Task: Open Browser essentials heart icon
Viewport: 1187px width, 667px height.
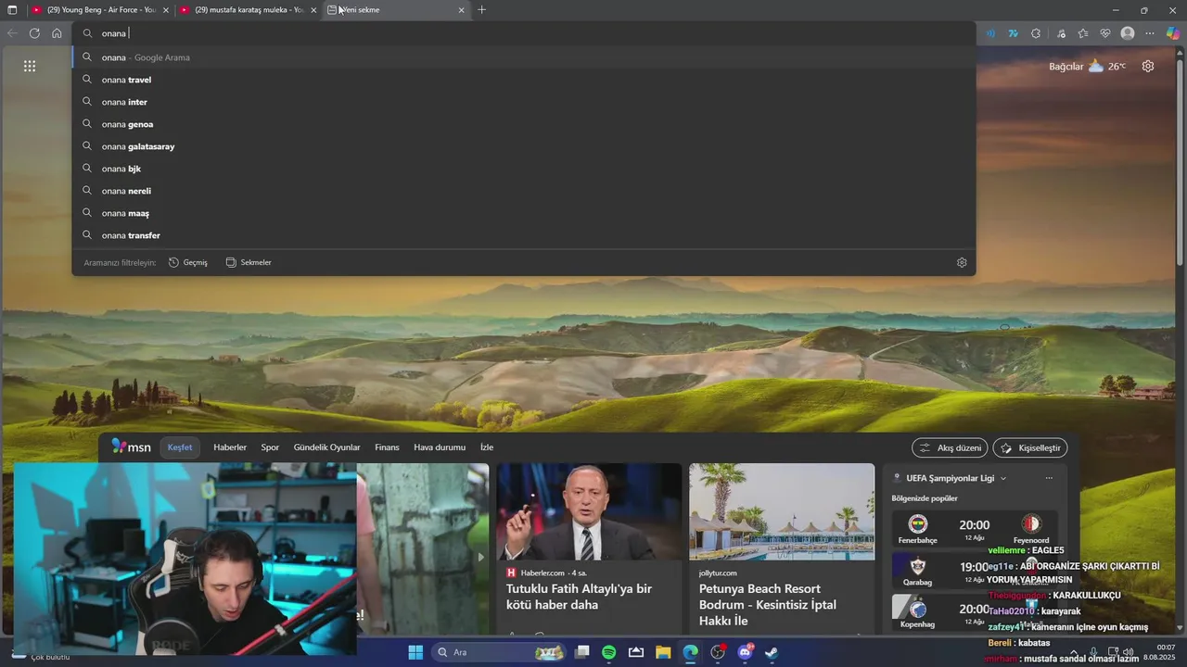Action: [1105, 33]
